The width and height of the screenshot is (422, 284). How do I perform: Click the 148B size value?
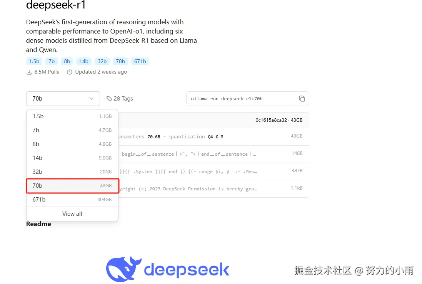[x=297, y=153]
